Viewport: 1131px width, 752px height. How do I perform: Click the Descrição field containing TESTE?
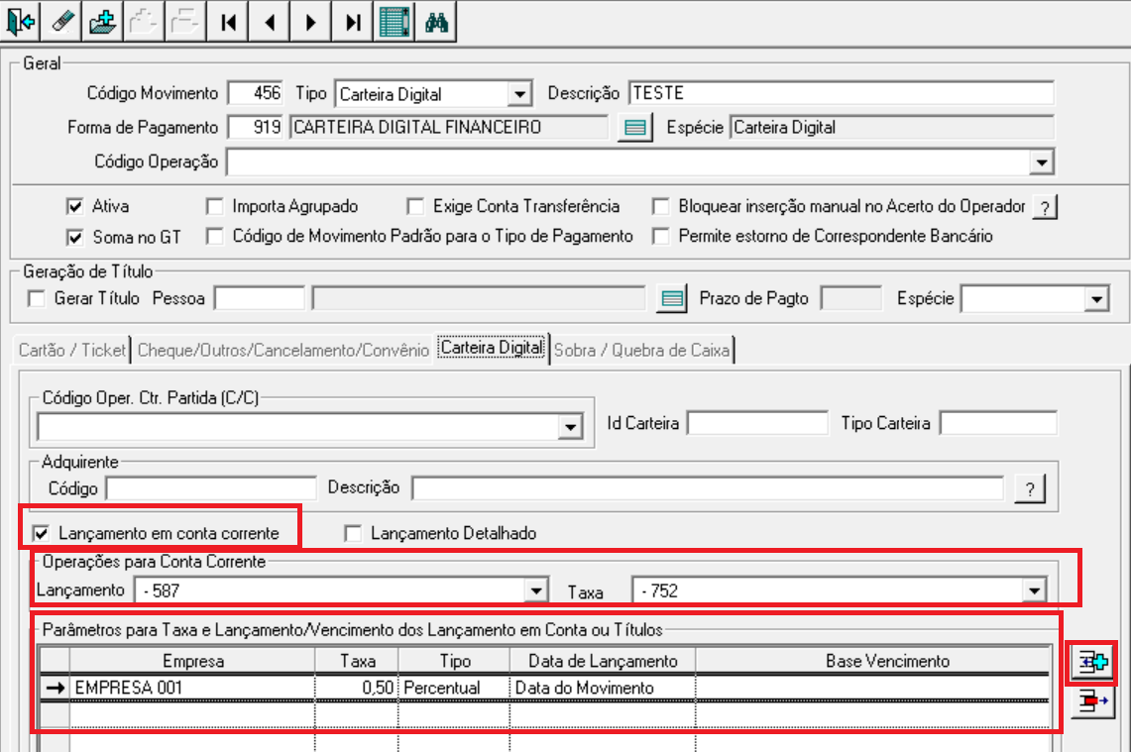841,93
